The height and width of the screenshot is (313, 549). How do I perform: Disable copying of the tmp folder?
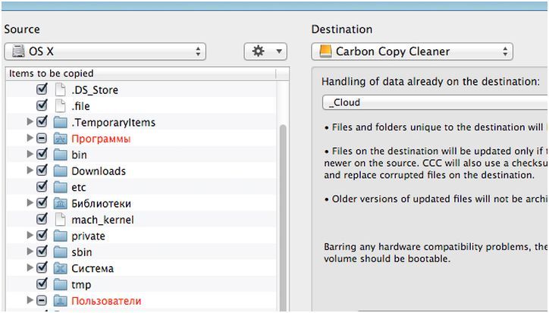(x=42, y=285)
